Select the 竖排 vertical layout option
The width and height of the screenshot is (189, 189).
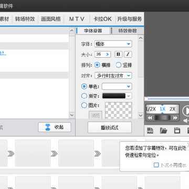click(119, 65)
